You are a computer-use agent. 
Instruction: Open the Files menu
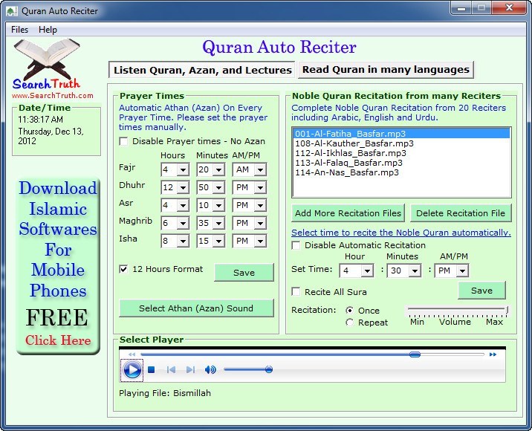pos(19,30)
